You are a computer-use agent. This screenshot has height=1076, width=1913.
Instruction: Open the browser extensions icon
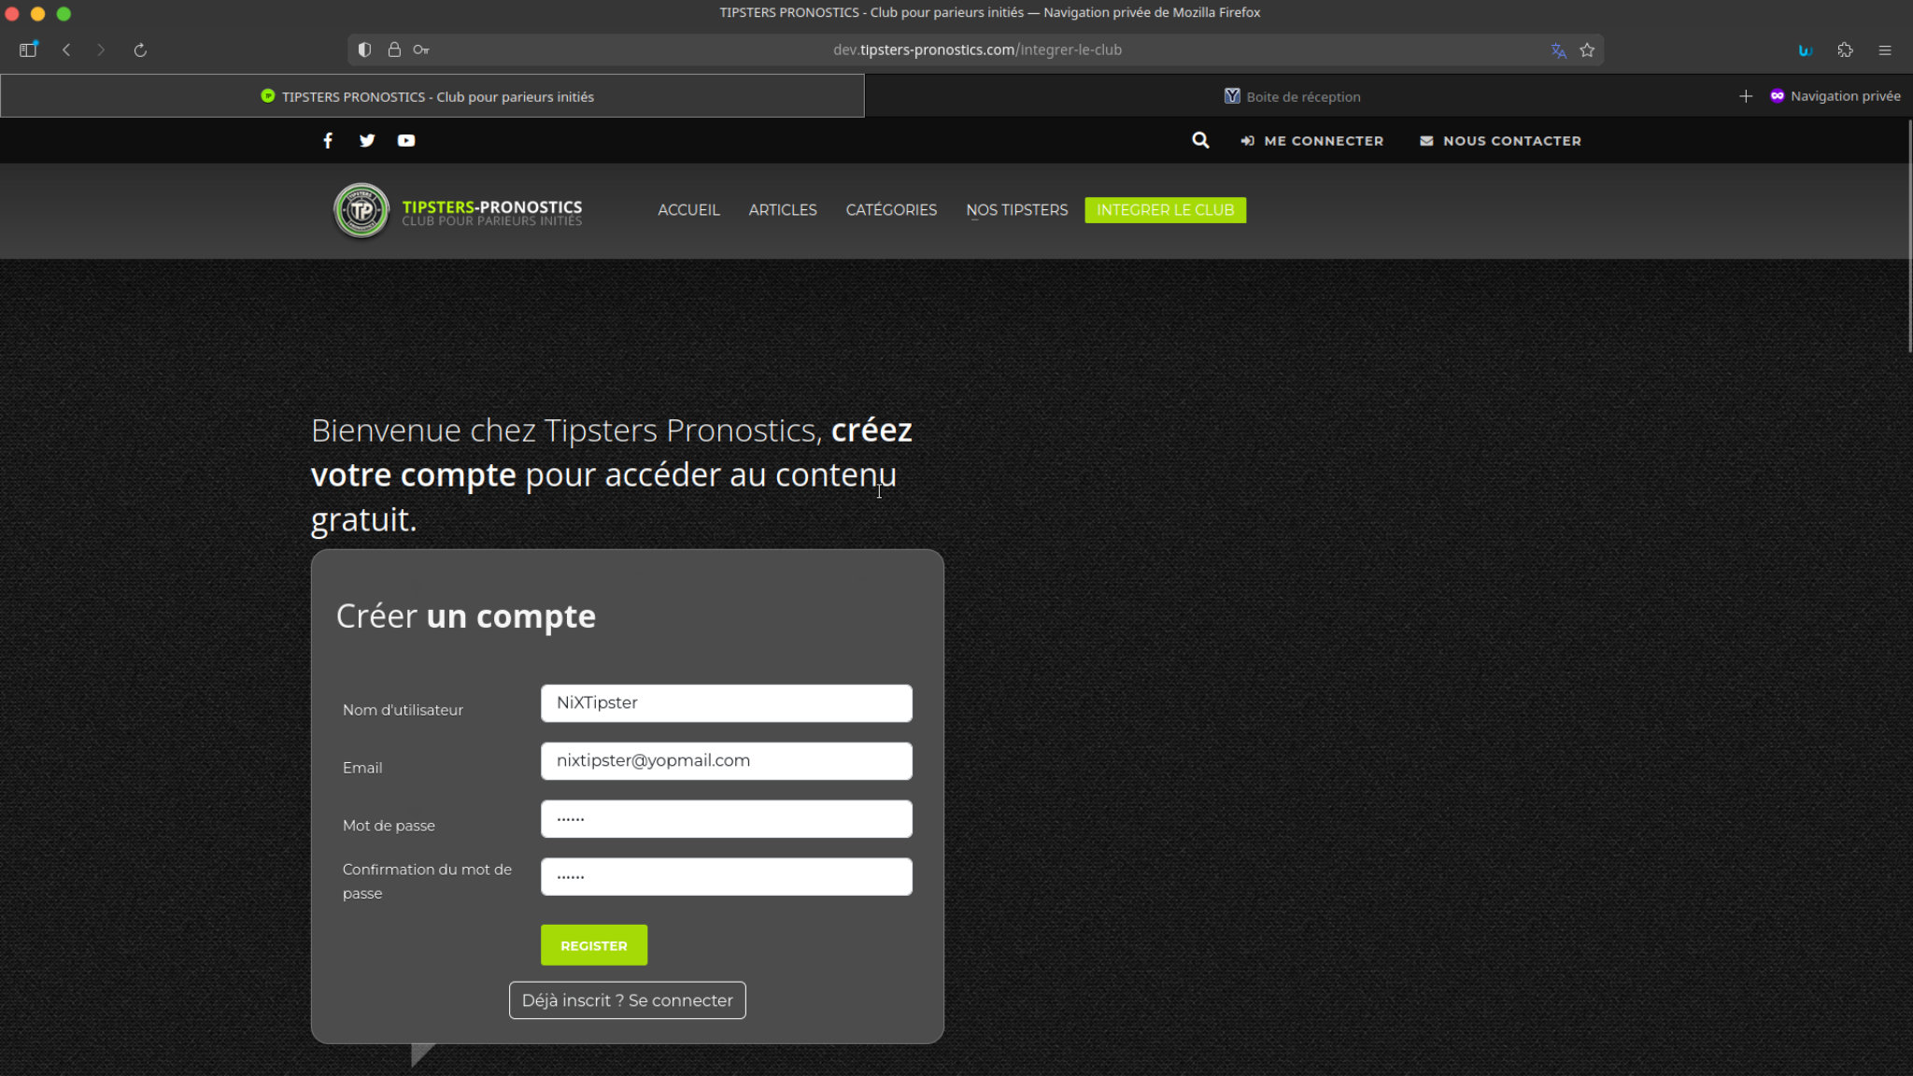[1845, 50]
